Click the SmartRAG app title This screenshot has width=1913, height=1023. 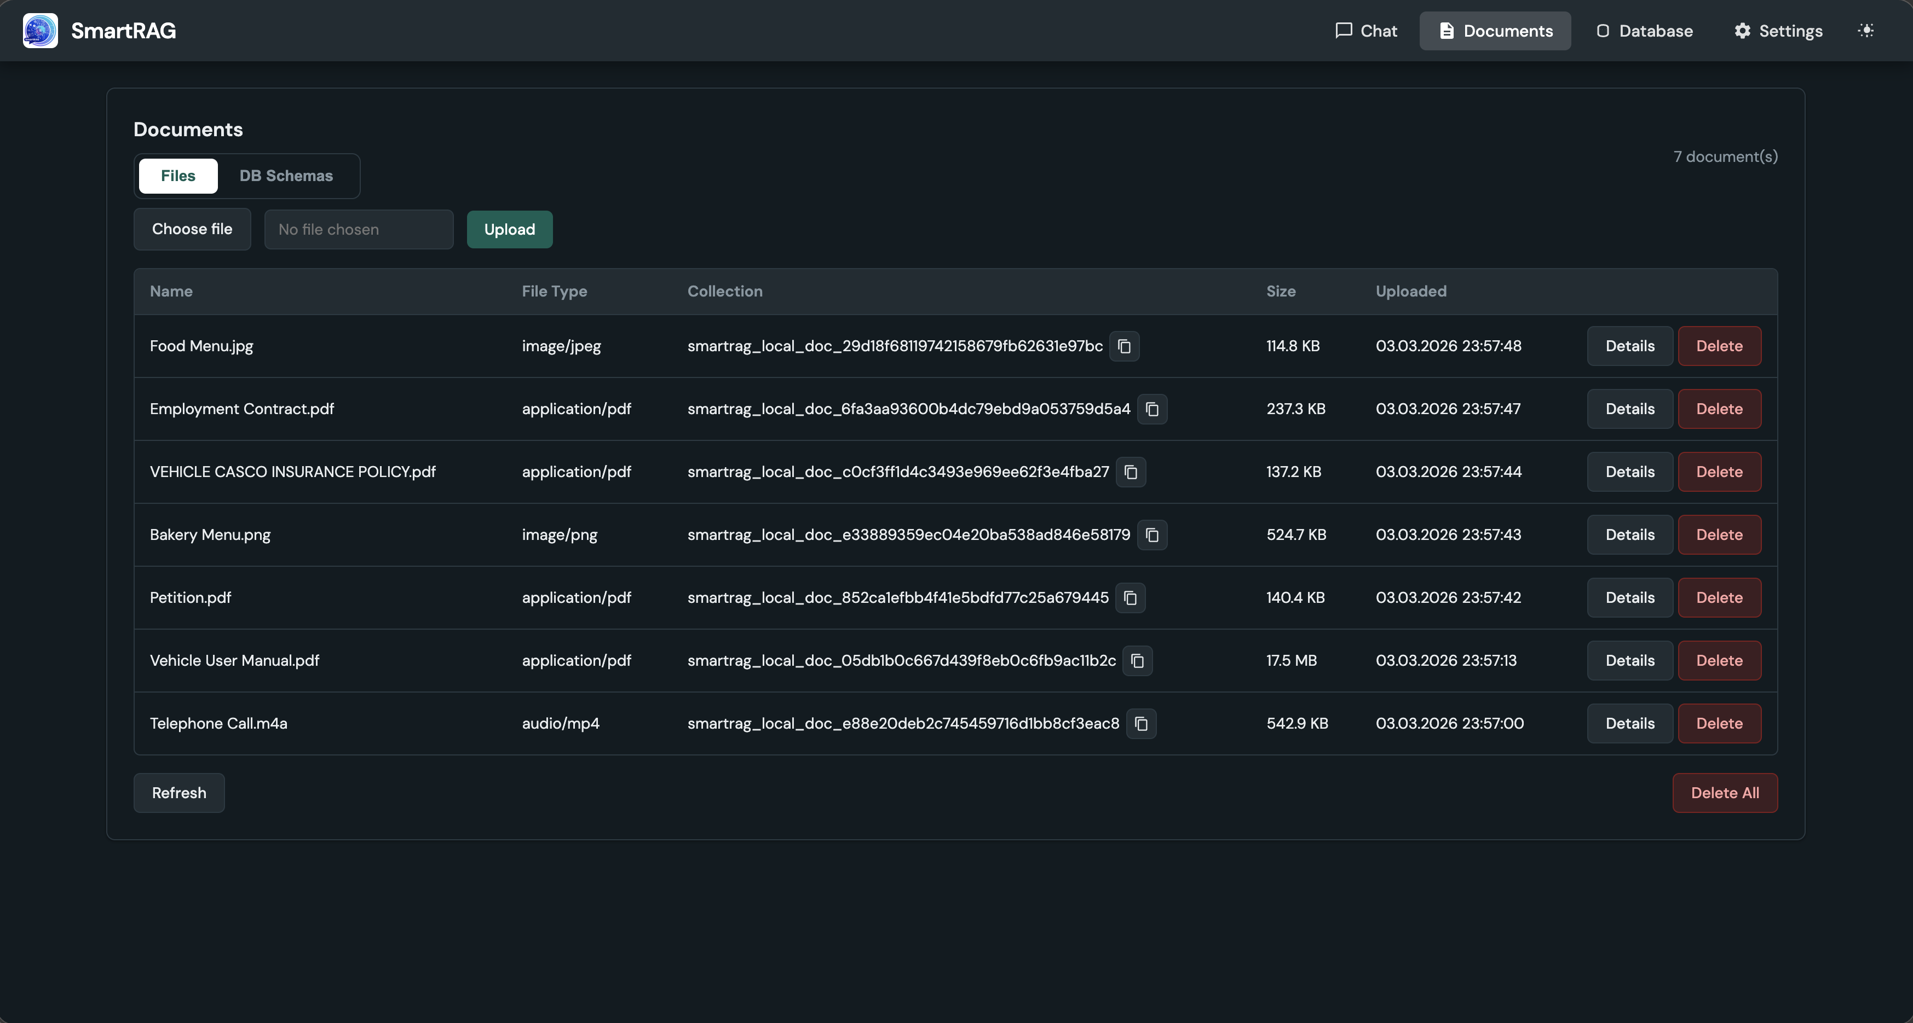(x=123, y=31)
